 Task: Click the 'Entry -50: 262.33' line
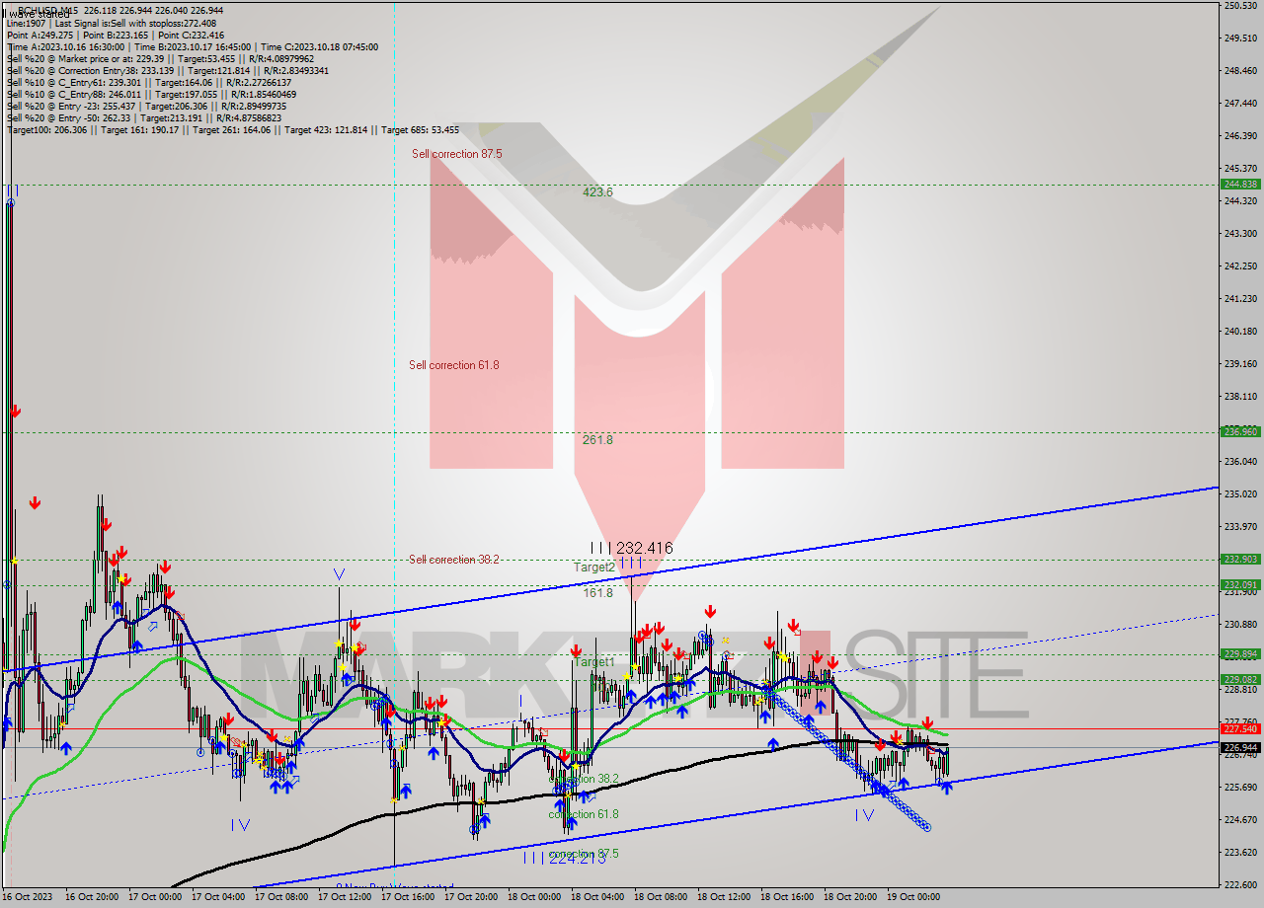[146, 117]
